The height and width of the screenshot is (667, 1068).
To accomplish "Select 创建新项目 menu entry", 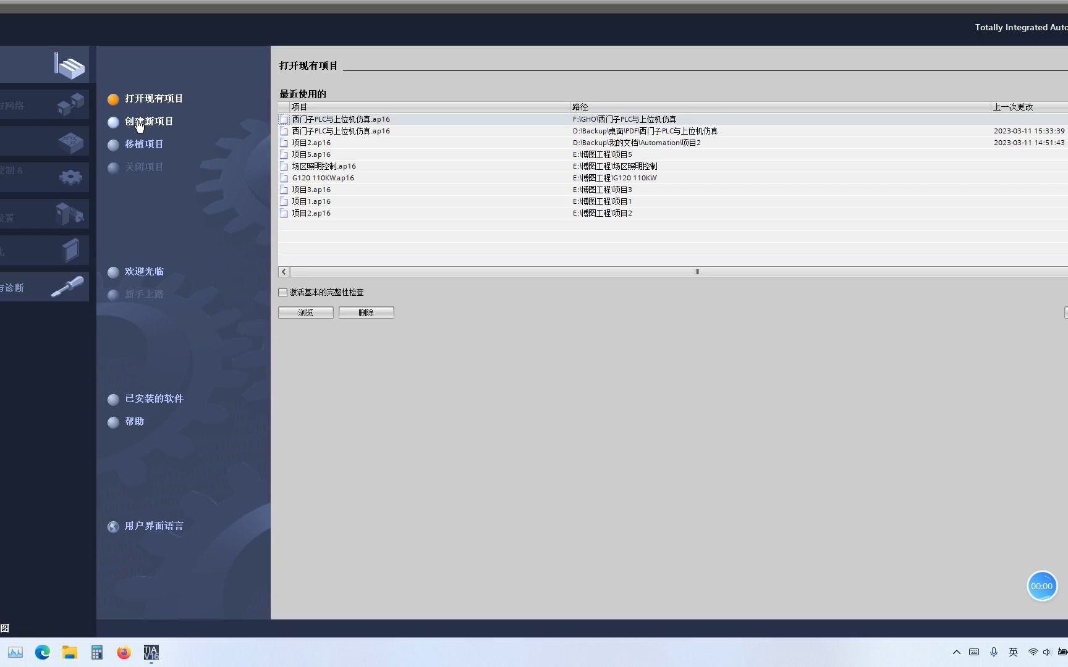I will click(x=149, y=122).
